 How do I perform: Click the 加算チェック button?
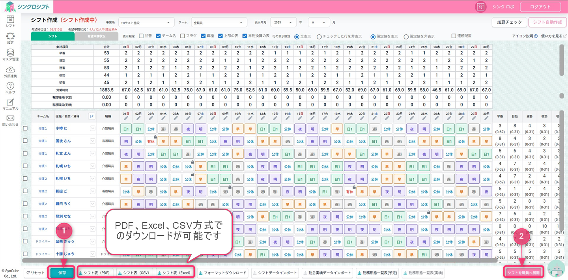pos(509,22)
